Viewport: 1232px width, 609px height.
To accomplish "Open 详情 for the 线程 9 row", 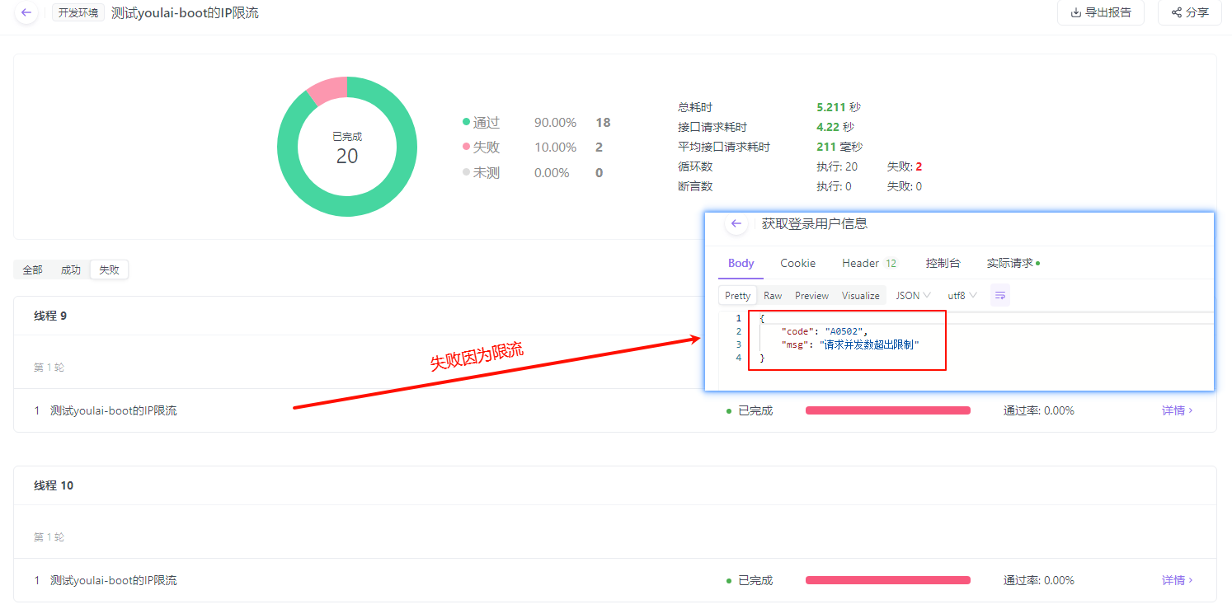I will pos(1178,410).
